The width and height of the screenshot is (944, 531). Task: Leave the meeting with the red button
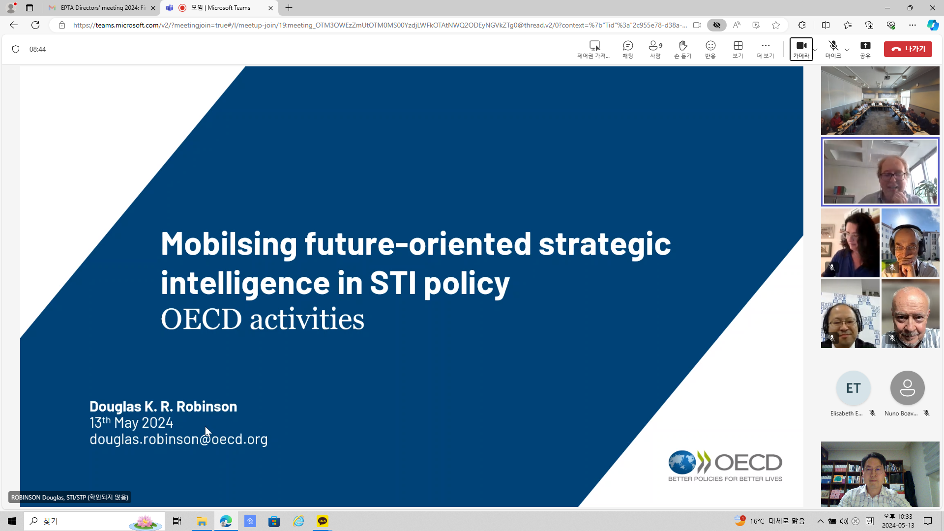click(x=908, y=49)
